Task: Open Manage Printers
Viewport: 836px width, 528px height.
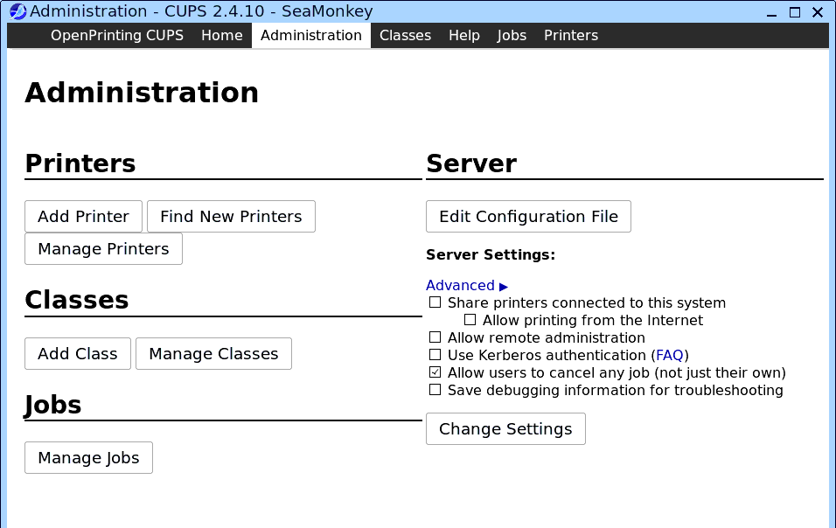Action: pos(103,249)
